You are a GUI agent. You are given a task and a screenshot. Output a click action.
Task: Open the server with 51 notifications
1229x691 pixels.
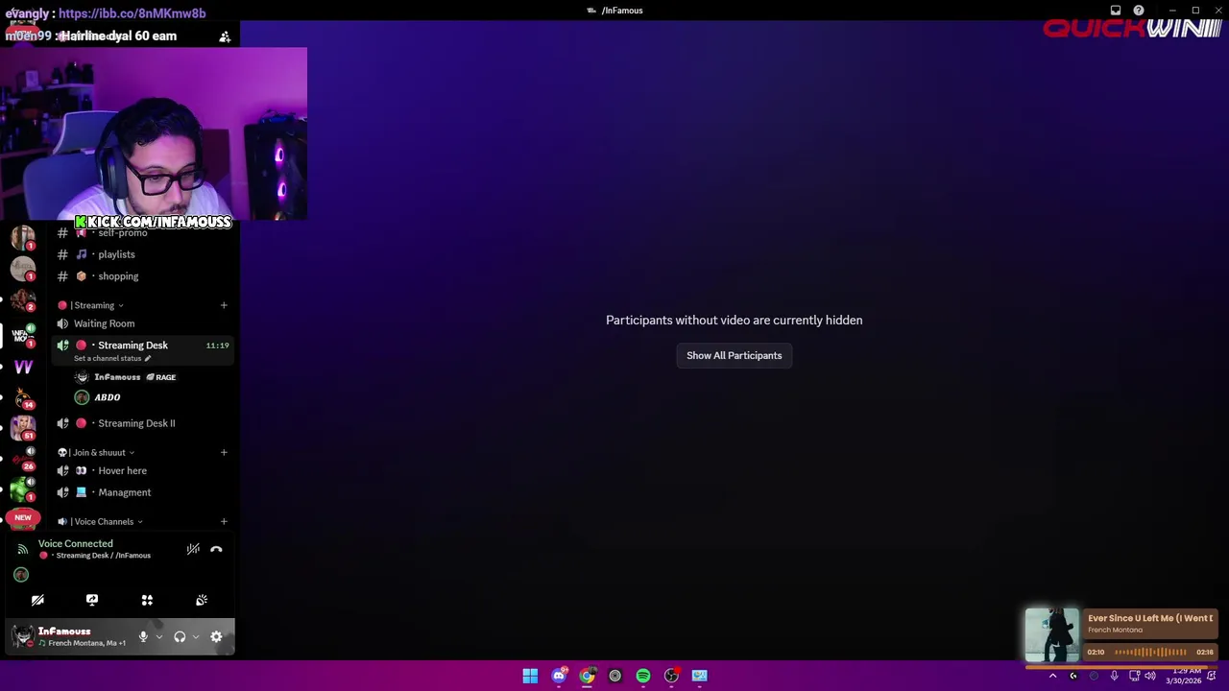23,426
